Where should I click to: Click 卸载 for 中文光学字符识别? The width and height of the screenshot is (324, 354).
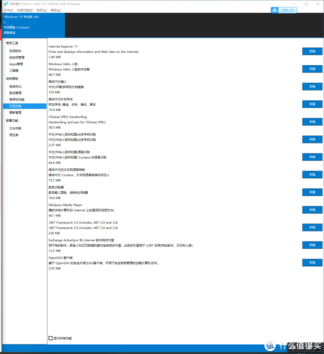click(312, 139)
